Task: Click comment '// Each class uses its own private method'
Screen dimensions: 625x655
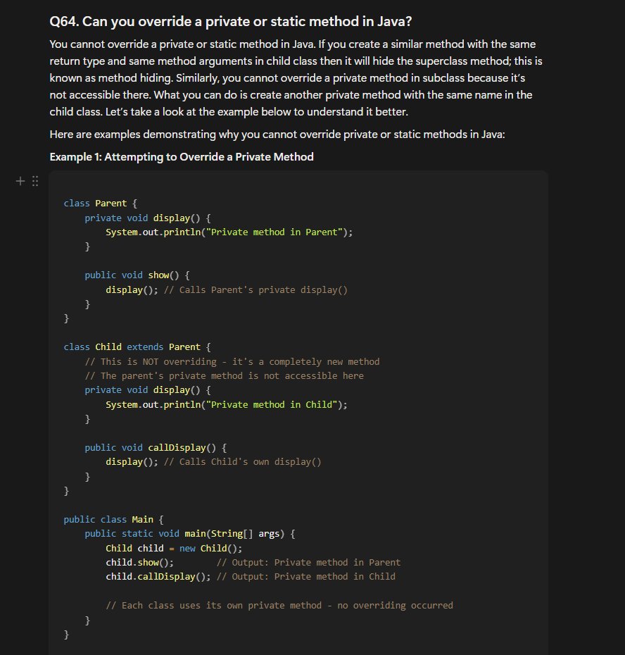Action: [x=214, y=606]
